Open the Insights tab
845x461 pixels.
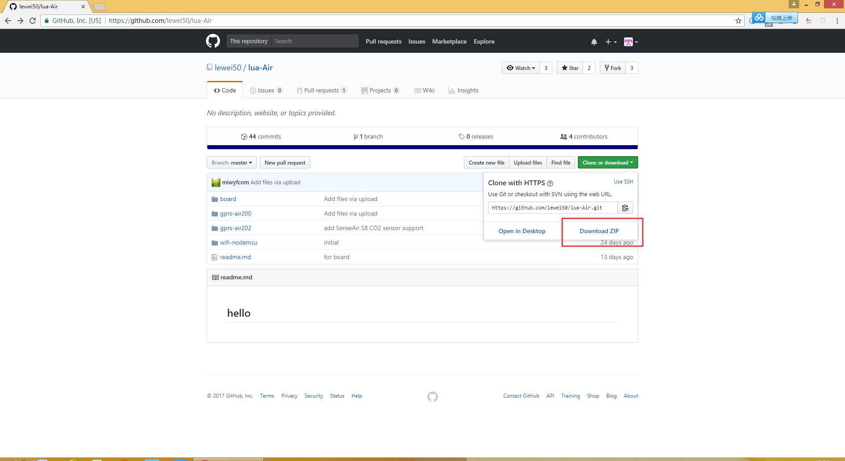click(463, 90)
